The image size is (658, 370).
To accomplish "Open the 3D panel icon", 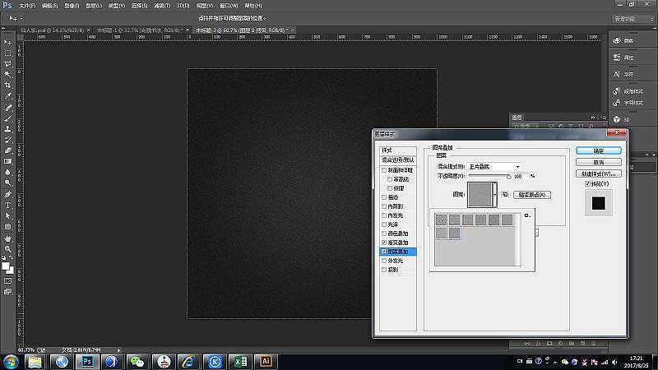I will tap(617, 119).
